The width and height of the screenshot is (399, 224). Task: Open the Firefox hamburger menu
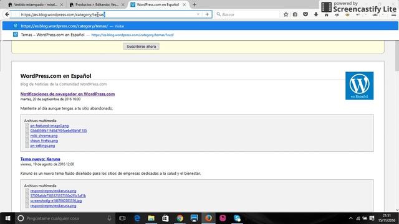(393, 15)
